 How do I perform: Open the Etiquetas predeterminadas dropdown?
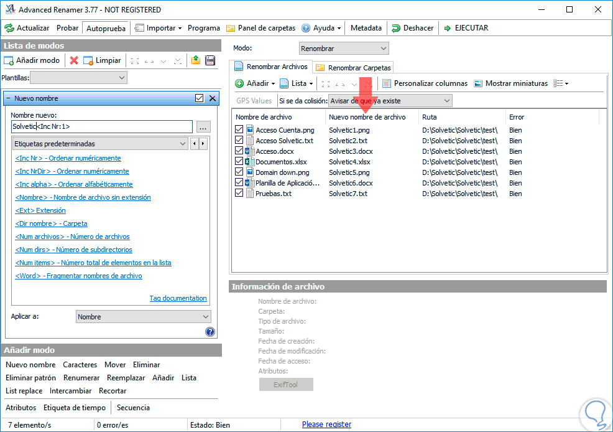[x=100, y=144]
